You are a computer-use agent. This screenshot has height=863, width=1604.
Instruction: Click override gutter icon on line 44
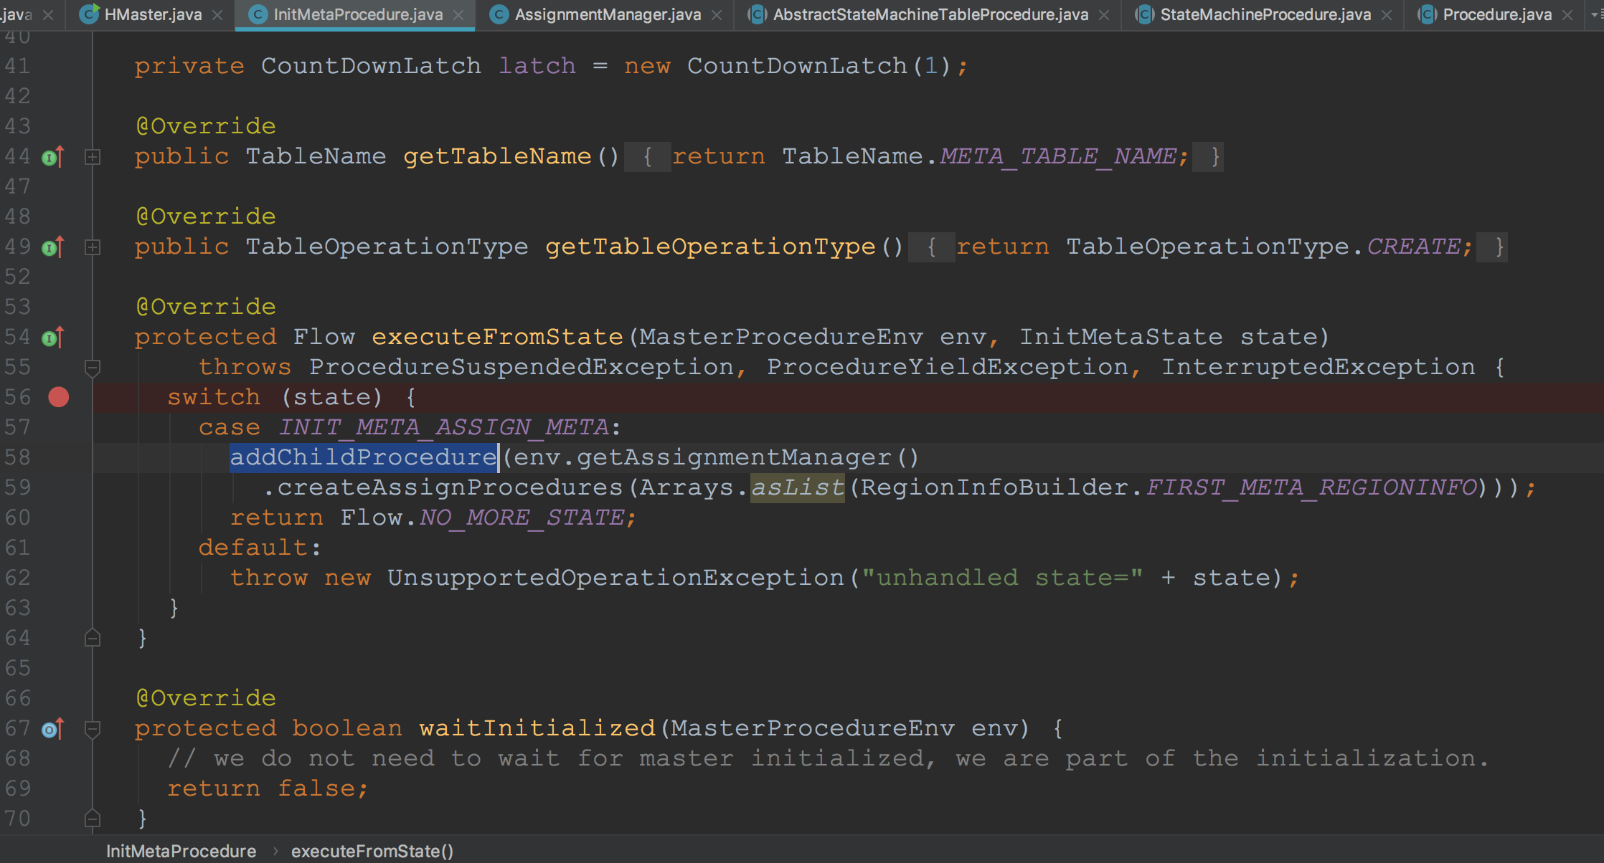52,157
